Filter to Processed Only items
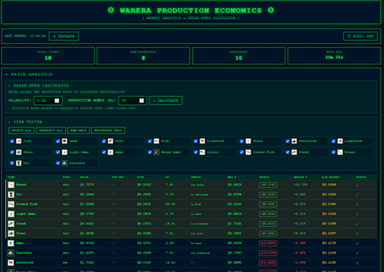 pos(108,130)
